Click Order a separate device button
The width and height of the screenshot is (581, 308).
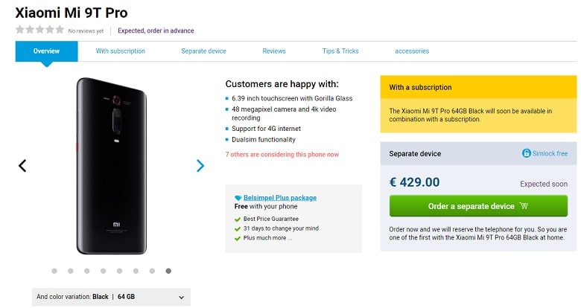(478, 206)
